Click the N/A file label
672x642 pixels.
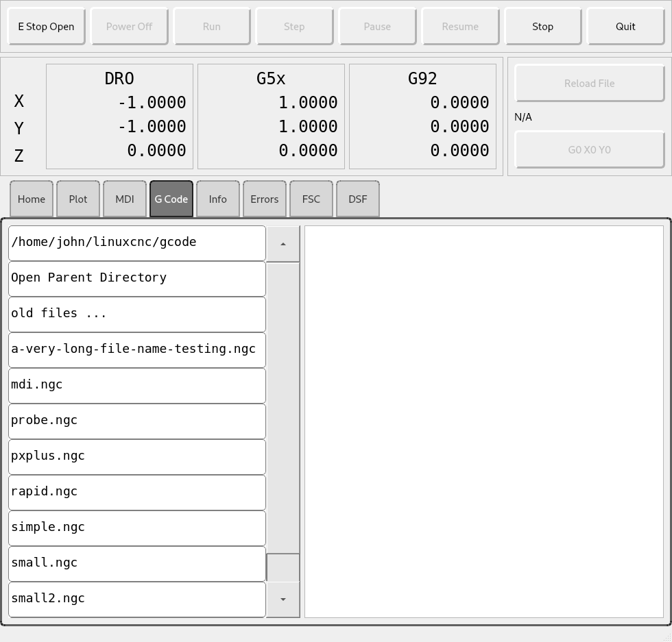(x=523, y=117)
